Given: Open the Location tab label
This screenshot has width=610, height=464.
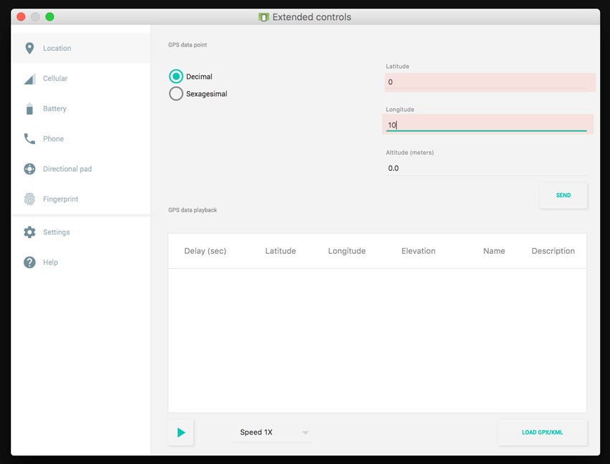Looking at the screenshot, I should (57, 48).
